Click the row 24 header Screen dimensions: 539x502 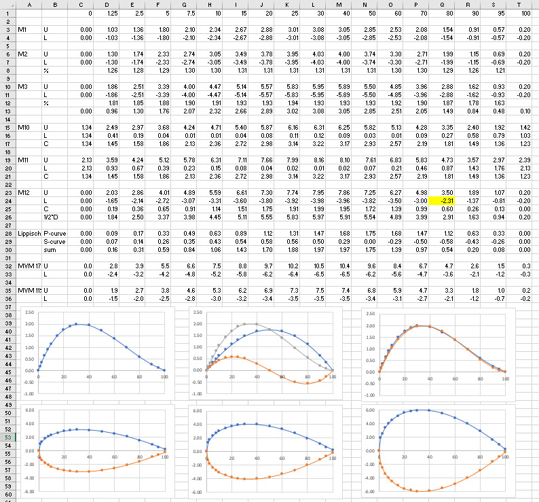coord(7,200)
